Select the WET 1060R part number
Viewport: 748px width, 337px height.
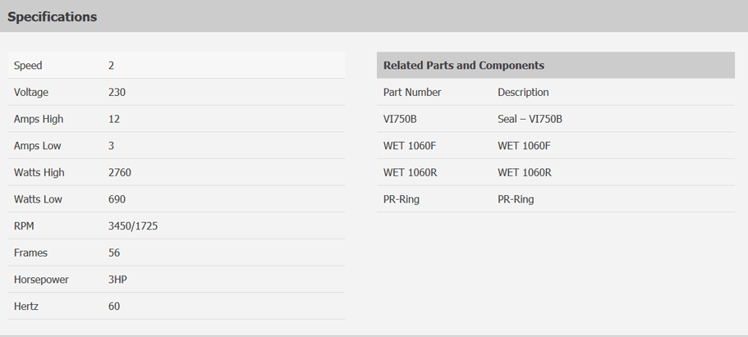(x=410, y=172)
